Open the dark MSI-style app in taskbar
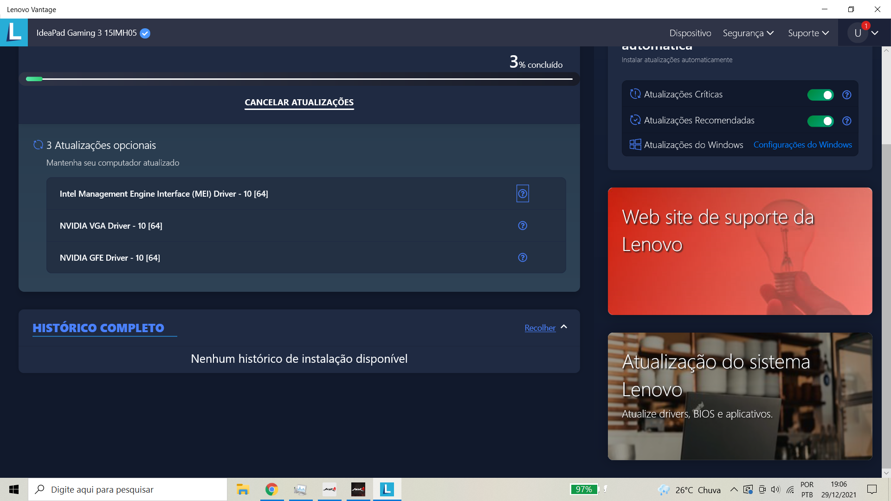This screenshot has height=501, width=891. click(x=358, y=489)
